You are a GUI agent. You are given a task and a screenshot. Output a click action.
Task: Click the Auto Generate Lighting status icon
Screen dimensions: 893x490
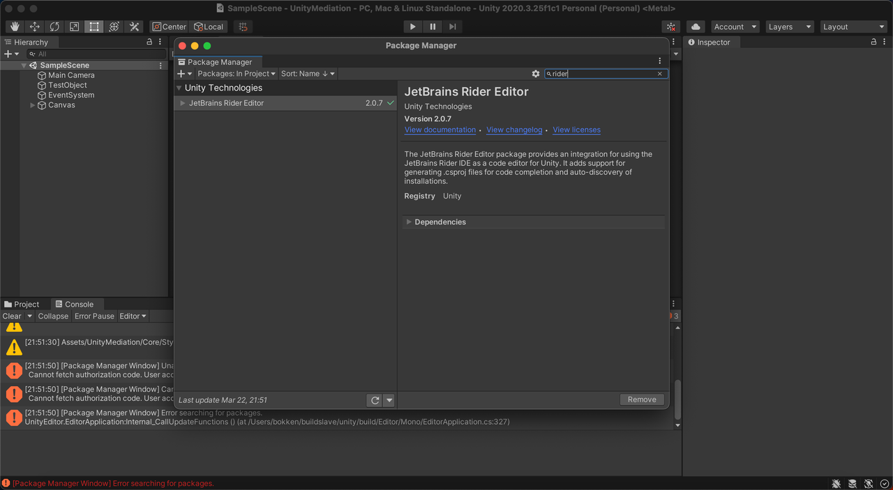tap(869, 484)
